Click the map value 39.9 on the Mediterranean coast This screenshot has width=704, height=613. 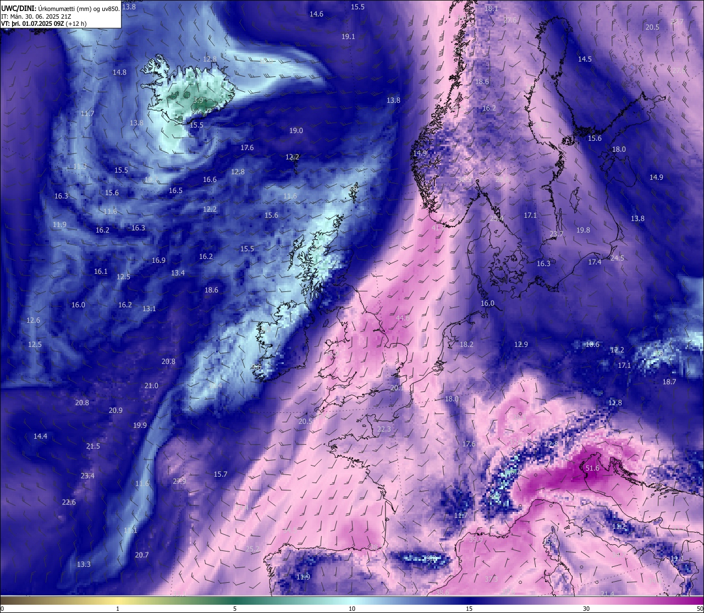(x=475, y=540)
